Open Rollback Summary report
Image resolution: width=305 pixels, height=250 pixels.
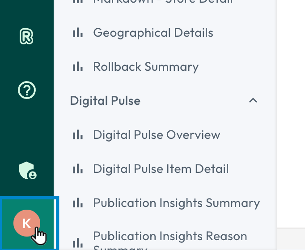[146, 67]
